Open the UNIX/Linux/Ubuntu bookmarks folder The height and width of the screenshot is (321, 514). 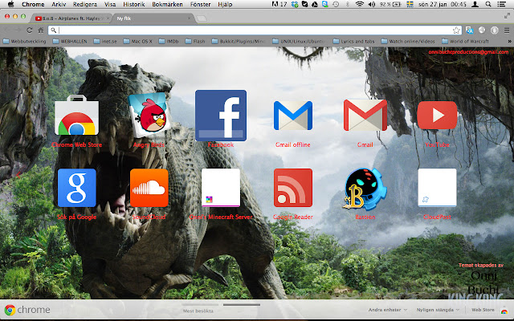tap(299, 41)
